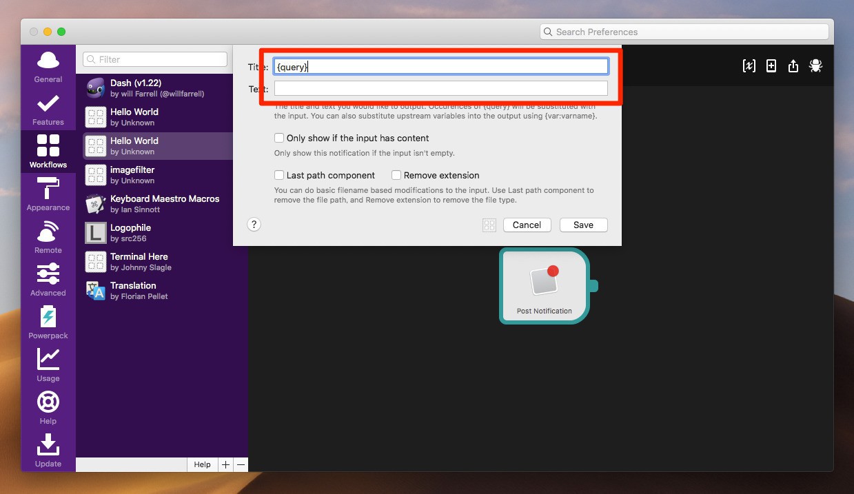This screenshot has width=854, height=494.
Task: Click the export workflow share icon
Action: [x=793, y=65]
